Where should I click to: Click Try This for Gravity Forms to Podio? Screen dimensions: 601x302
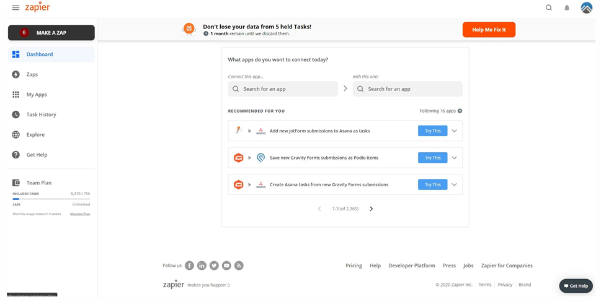click(x=432, y=158)
